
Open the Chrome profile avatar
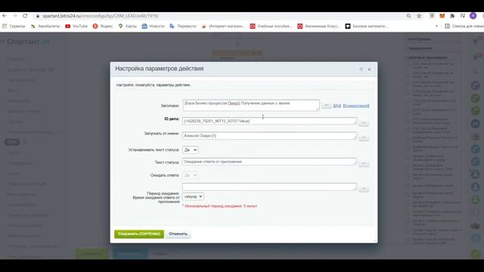tap(473, 16)
